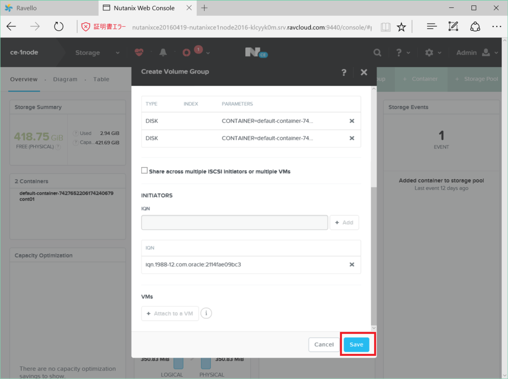508x379 pixels.
Task: Make a web note icon
Action: (x=453, y=27)
